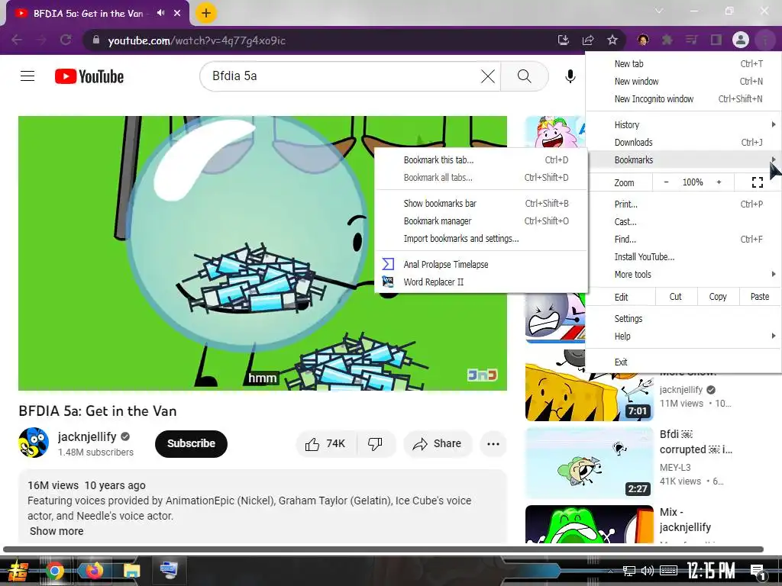Open the Mix - jacknjellify thumbnail
The height and width of the screenshot is (586, 782).
(589, 524)
